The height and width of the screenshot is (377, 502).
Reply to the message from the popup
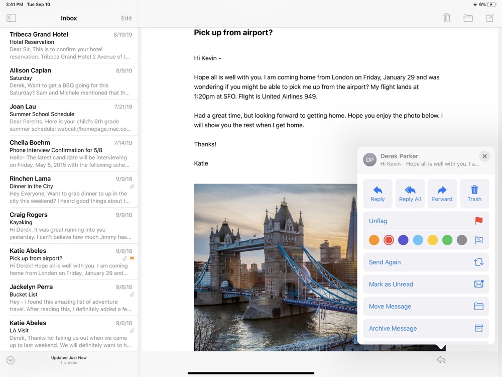point(378,194)
